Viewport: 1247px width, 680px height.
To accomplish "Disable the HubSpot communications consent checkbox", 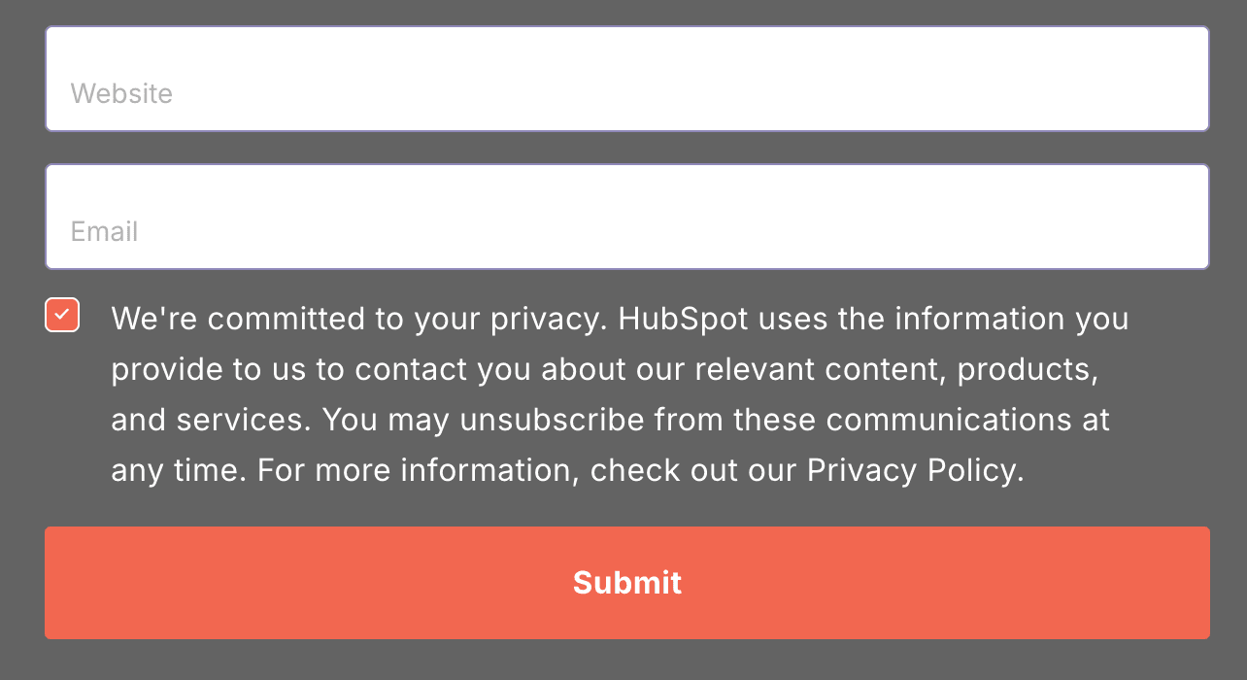I will pyautogui.click(x=62, y=316).
